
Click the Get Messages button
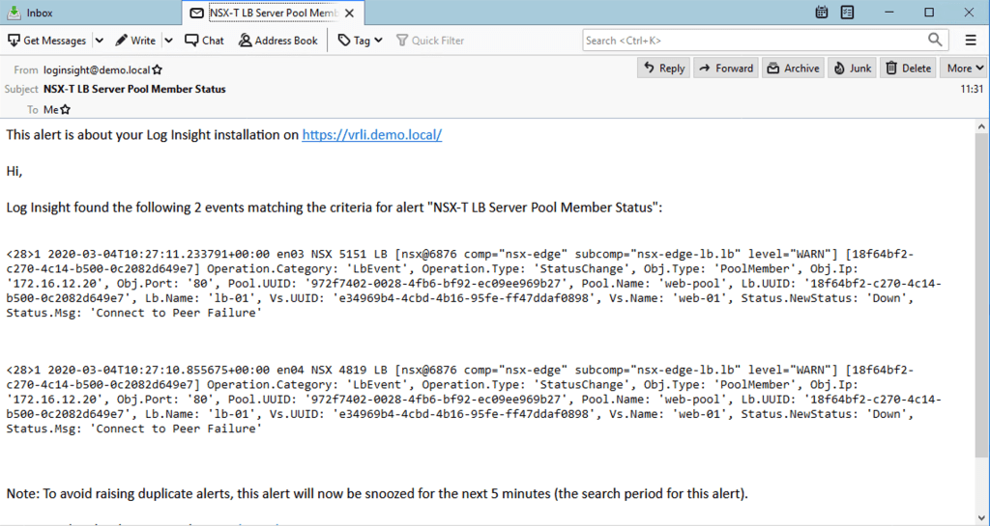pyautogui.click(x=46, y=41)
